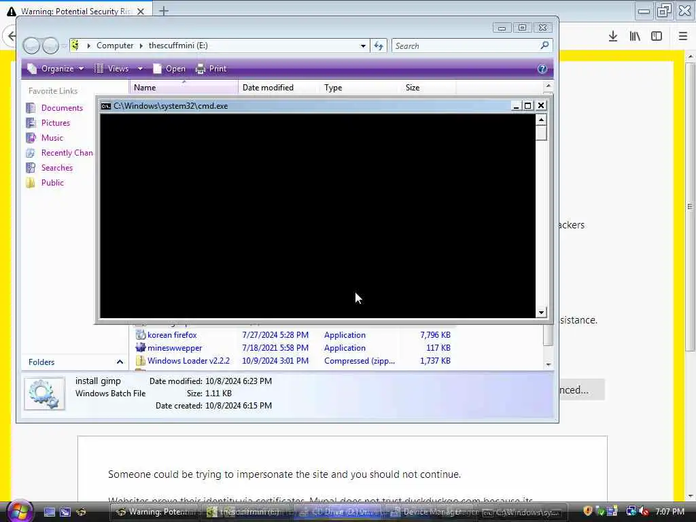
Task: Open browser hamburger menu
Action: (x=683, y=37)
